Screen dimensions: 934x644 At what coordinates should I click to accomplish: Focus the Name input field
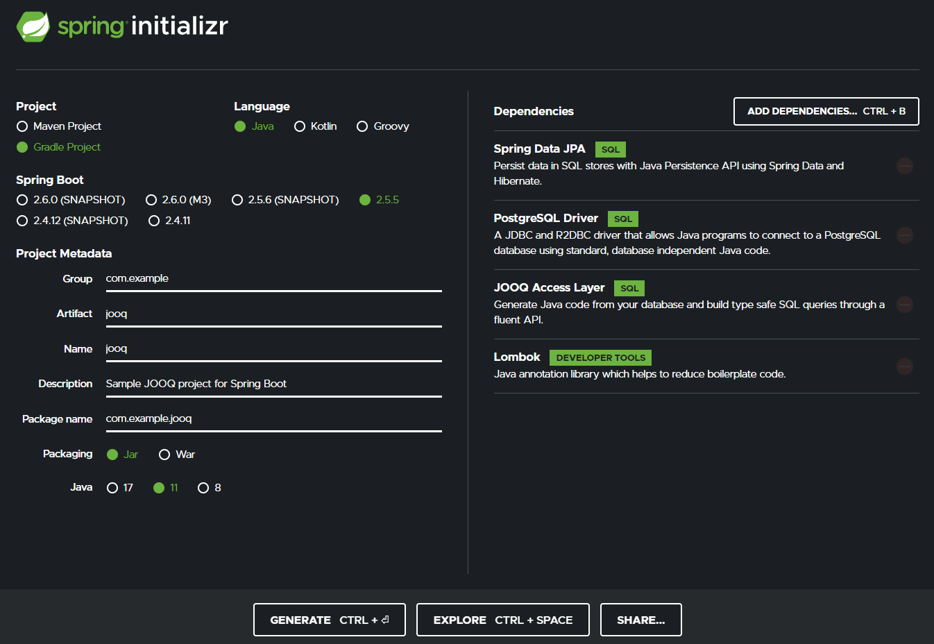[x=274, y=349]
